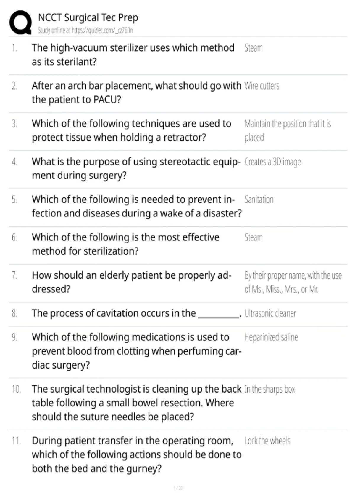
Task: Click the Lock the wheels answer
Action: (267, 441)
